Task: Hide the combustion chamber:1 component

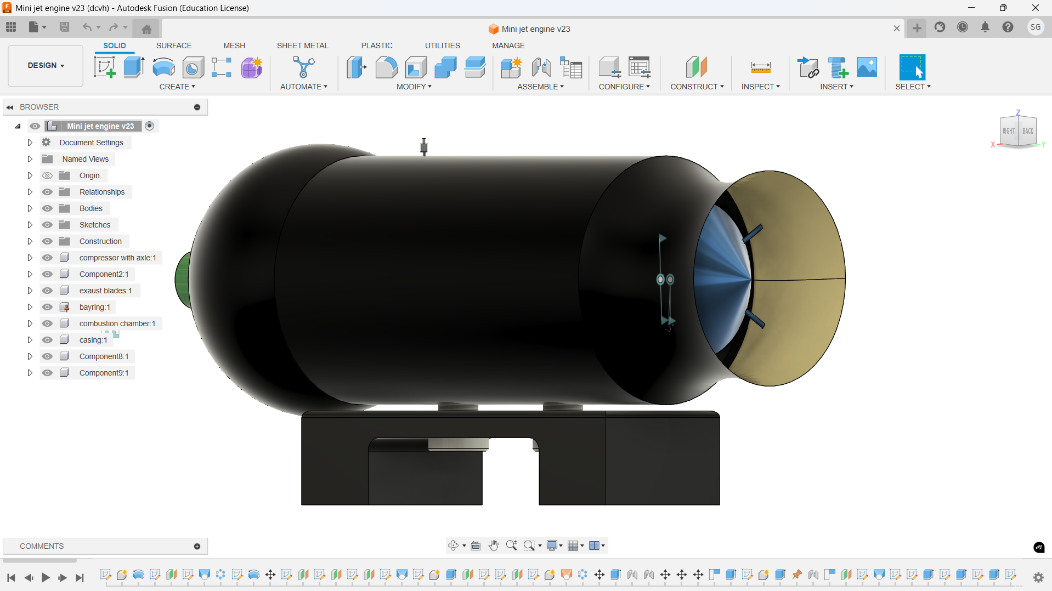Action: [48, 323]
